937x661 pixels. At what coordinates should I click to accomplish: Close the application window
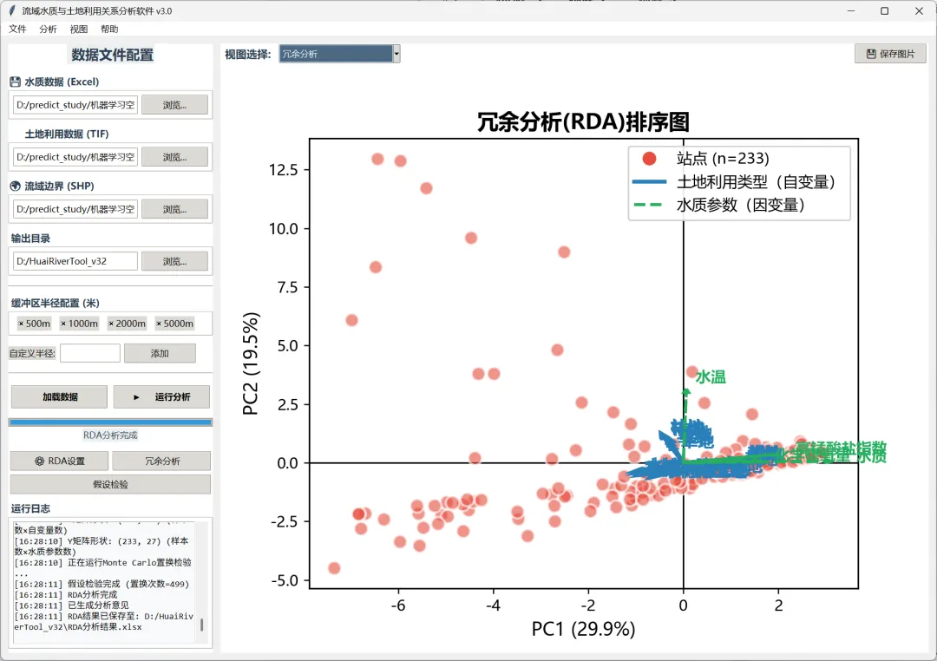coord(919,10)
